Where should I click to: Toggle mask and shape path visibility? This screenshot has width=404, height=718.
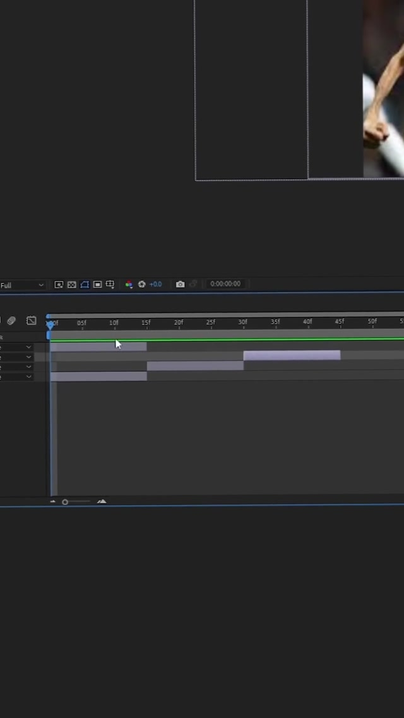point(85,285)
